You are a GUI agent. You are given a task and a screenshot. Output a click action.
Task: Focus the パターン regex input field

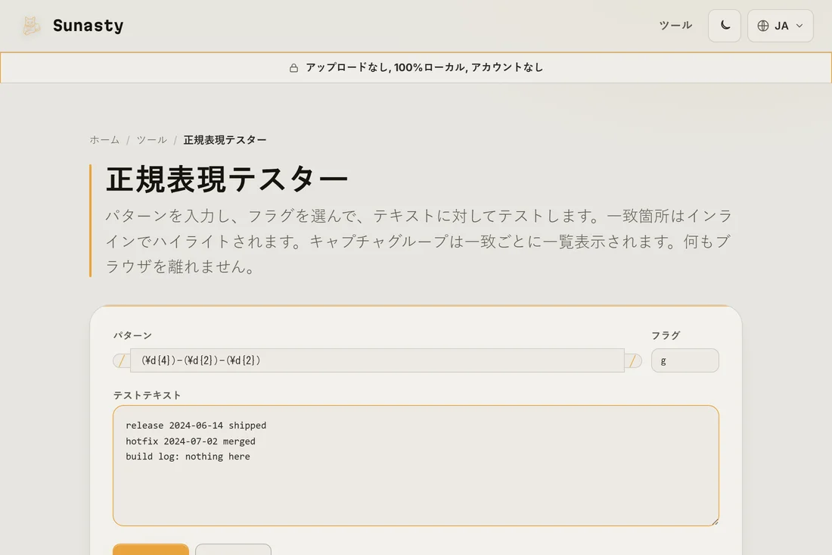tap(377, 360)
